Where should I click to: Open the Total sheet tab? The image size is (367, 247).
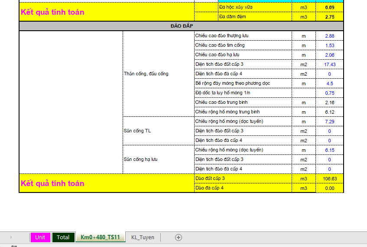click(63, 237)
